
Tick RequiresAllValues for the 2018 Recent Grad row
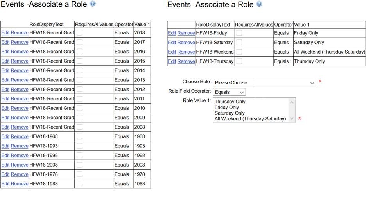pyautogui.click(x=79, y=33)
